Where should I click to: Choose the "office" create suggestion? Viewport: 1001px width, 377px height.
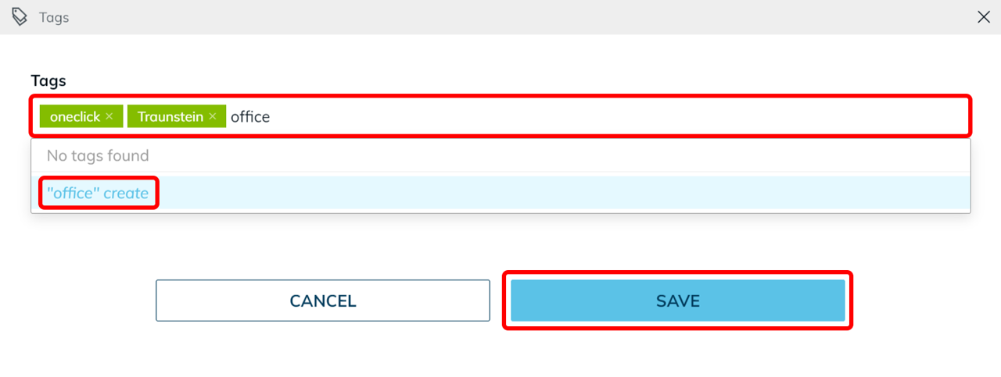click(98, 193)
